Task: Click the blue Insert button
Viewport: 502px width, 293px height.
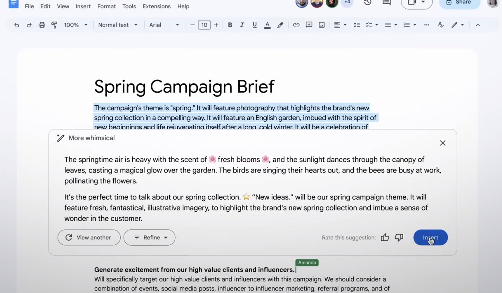Action: pos(430,237)
